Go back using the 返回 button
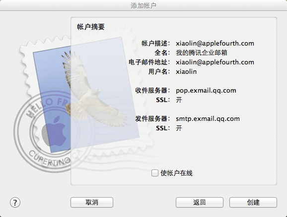Screen dimensions: 287x217 coord(200,203)
